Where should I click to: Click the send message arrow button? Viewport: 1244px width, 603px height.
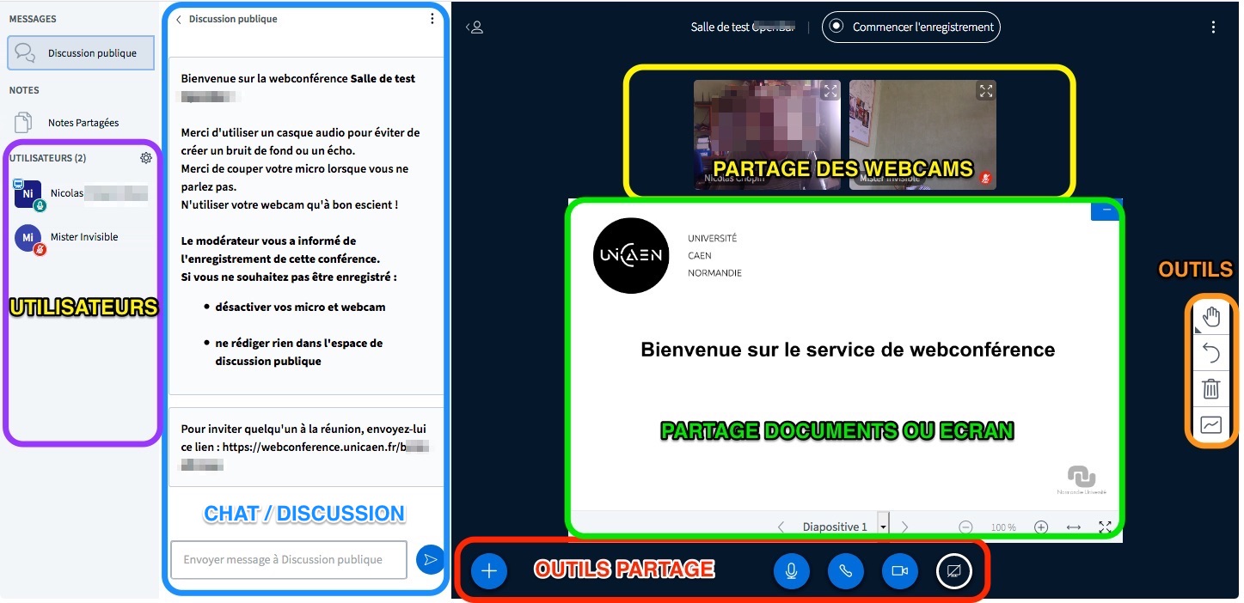point(430,560)
